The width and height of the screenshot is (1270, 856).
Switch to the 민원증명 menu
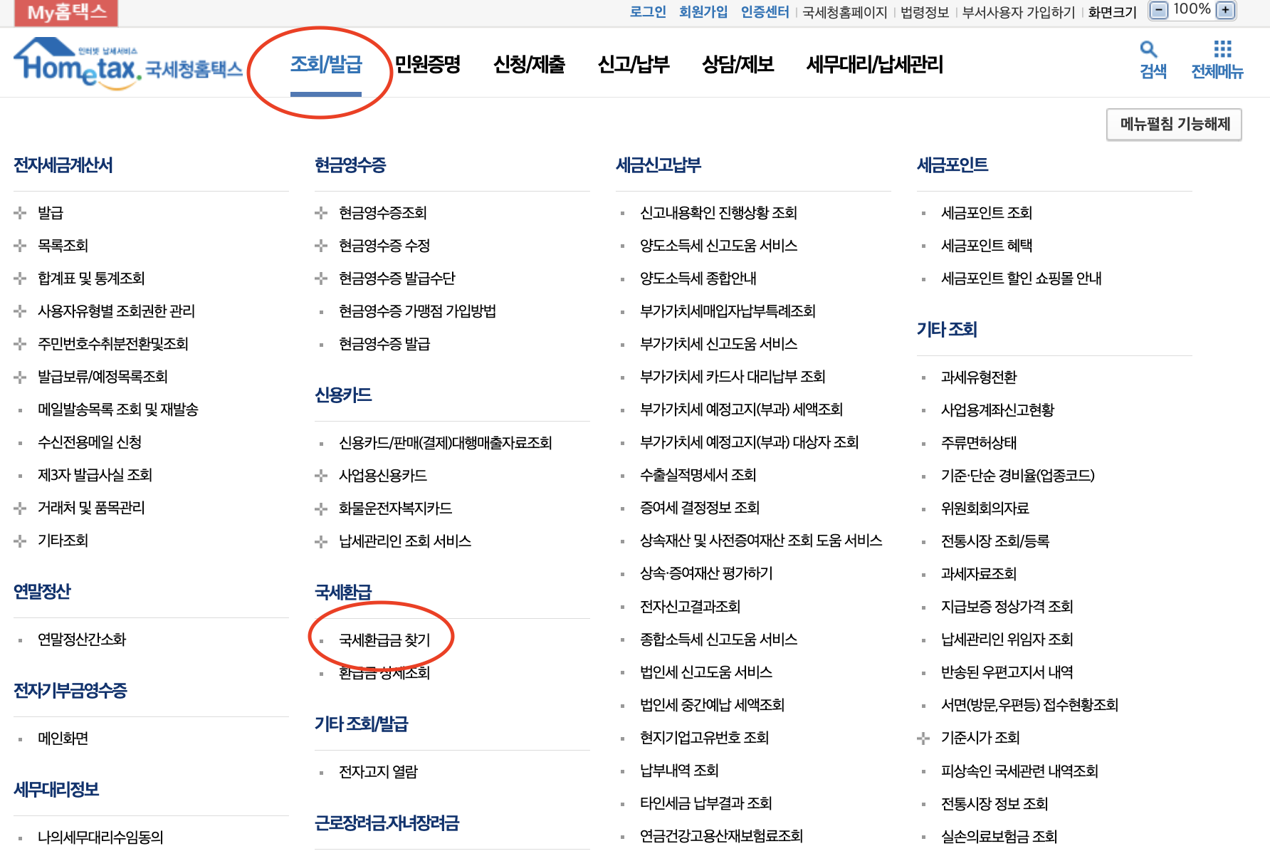click(x=427, y=63)
